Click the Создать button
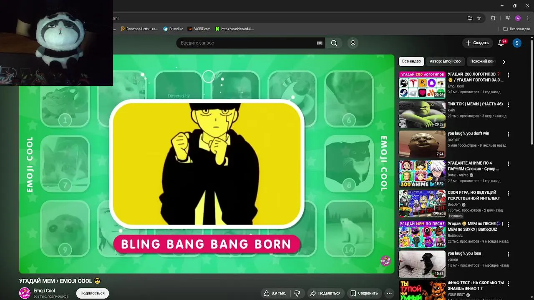Image resolution: width=534 pixels, height=300 pixels. click(x=477, y=43)
